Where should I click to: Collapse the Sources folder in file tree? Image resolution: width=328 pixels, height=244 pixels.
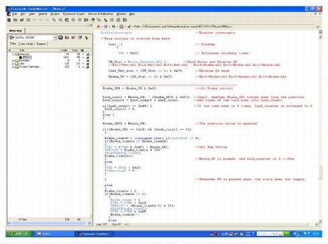(13, 54)
